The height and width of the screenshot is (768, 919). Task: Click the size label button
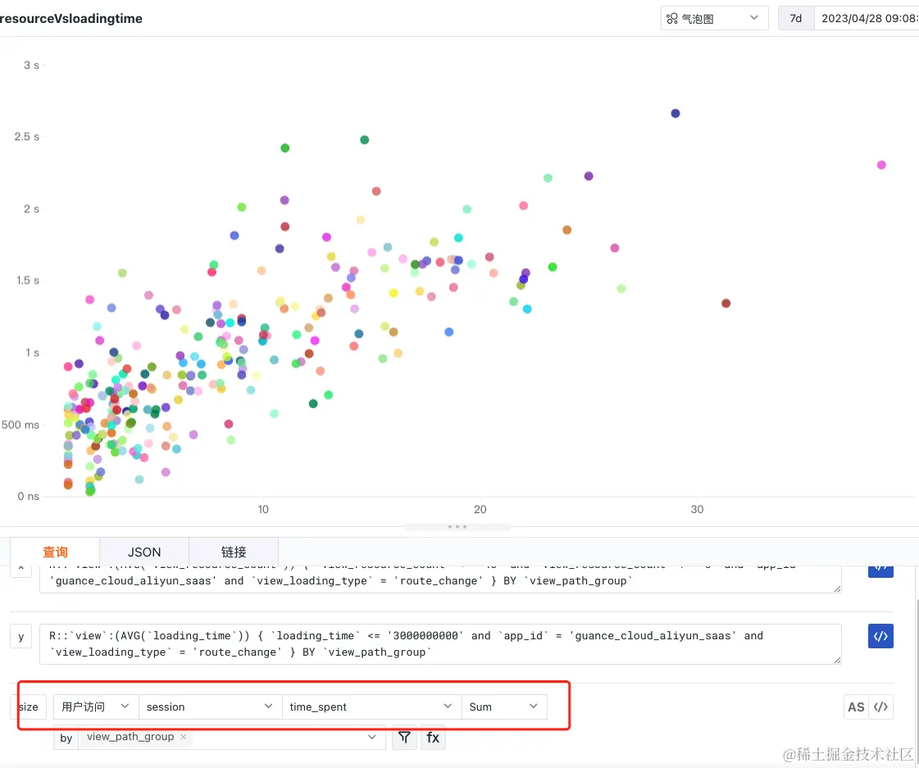point(28,707)
